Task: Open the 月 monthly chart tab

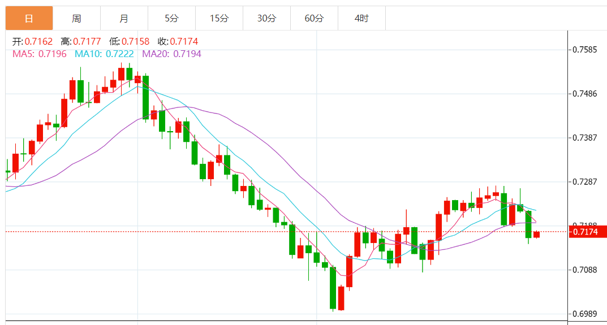Action: click(x=124, y=19)
